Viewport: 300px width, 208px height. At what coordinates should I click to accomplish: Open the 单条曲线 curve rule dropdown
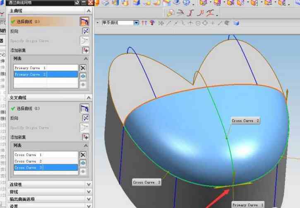click(x=136, y=23)
